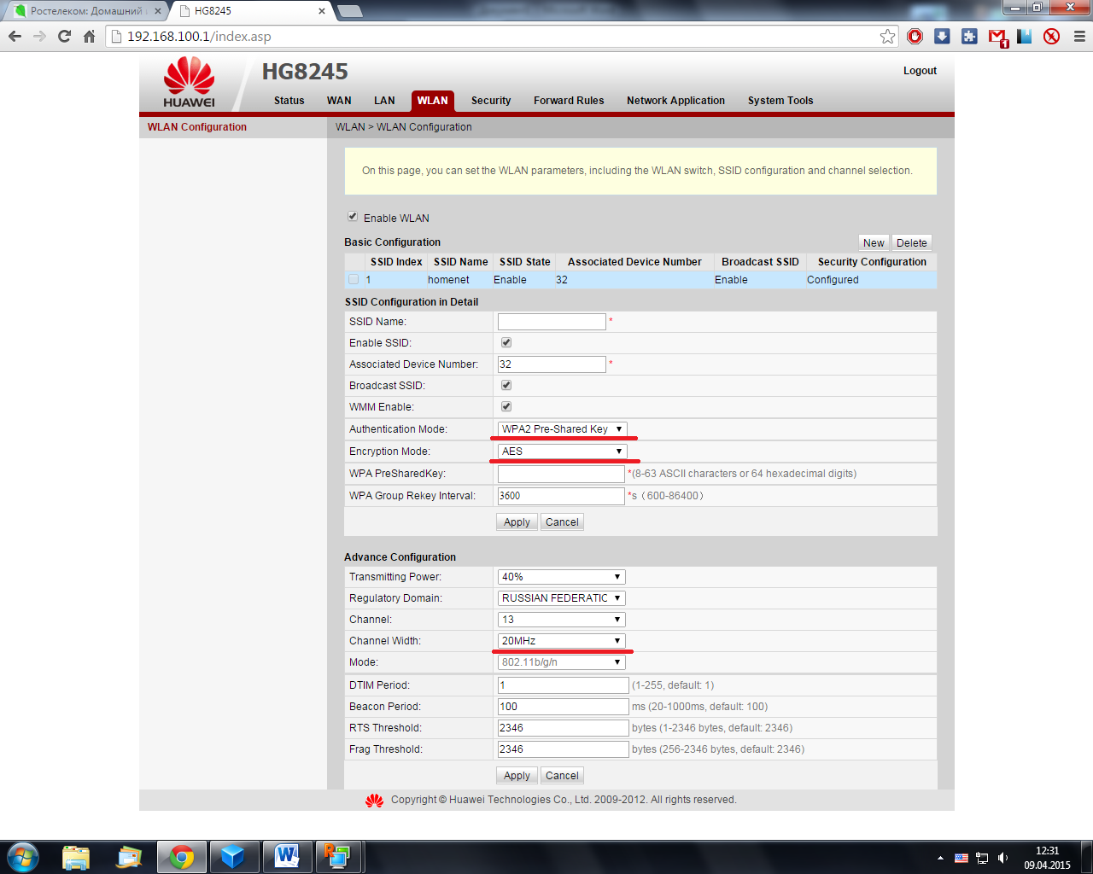Click the AdBlock stop-hand extension icon

pos(915,37)
